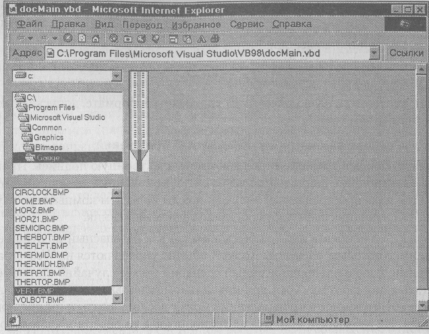
Task: Click the Fonts letter A icon
Action: pos(202,39)
